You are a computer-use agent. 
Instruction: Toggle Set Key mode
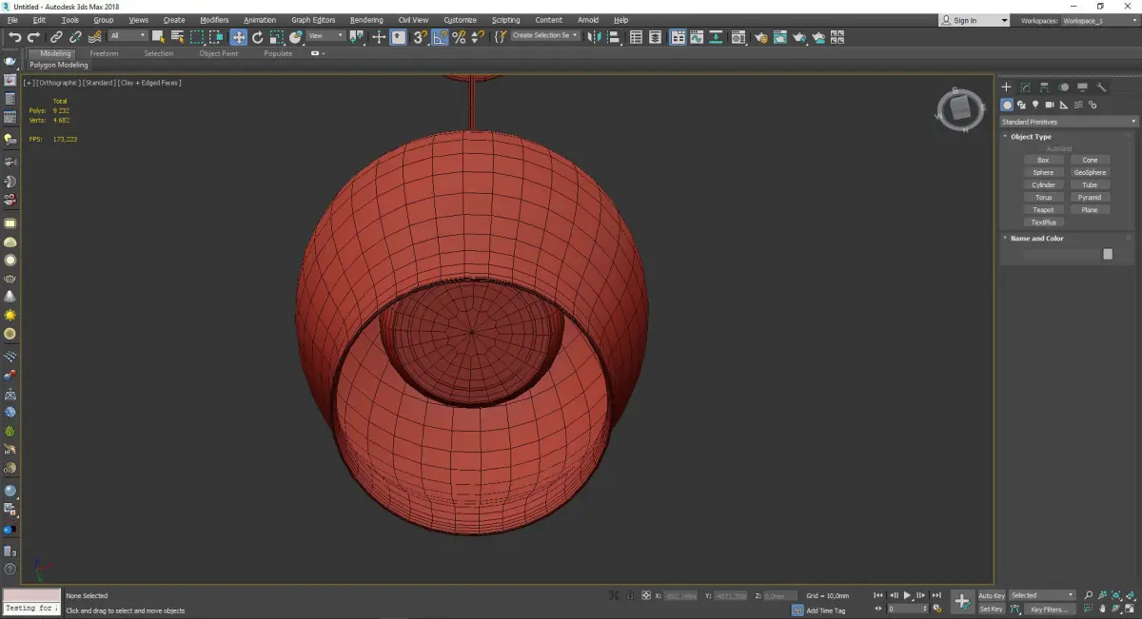[x=992, y=609]
